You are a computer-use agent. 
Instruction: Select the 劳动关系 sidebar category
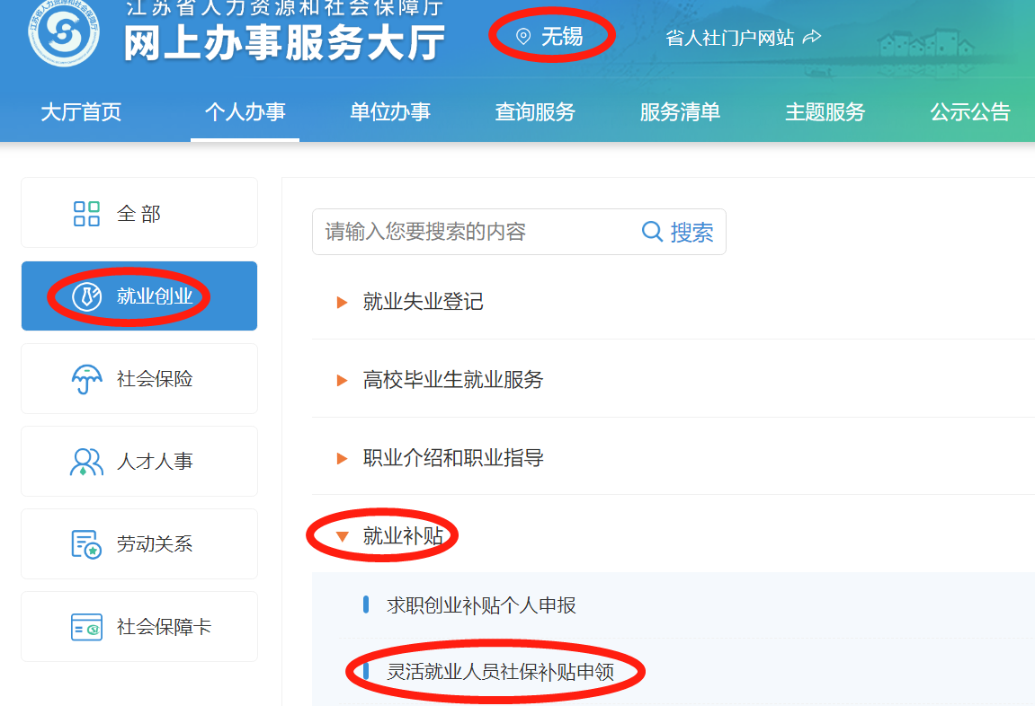pos(139,543)
